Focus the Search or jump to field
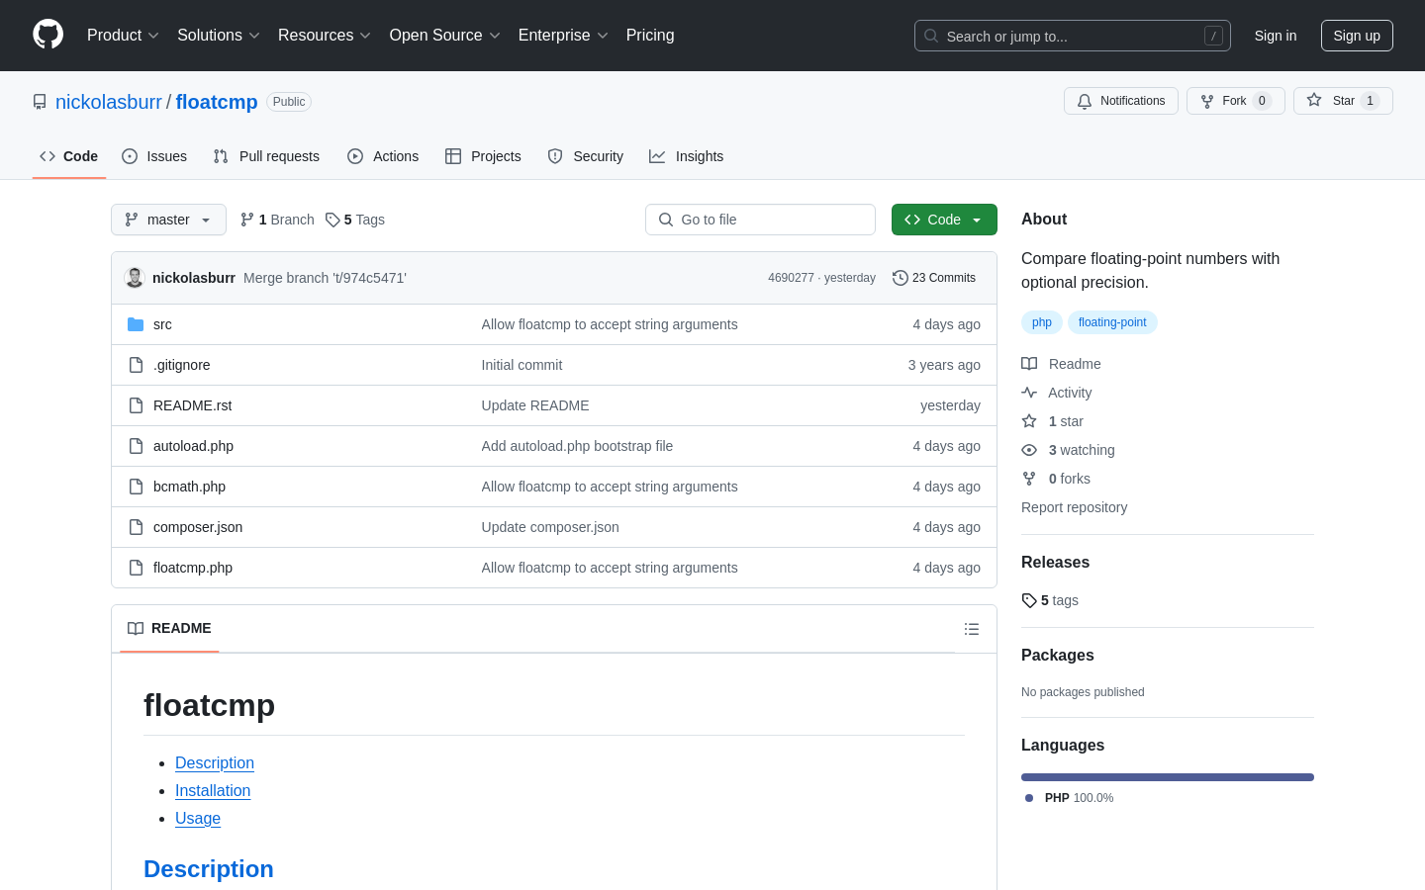Image resolution: width=1425 pixels, height=890 pixels. point(1073,36)
